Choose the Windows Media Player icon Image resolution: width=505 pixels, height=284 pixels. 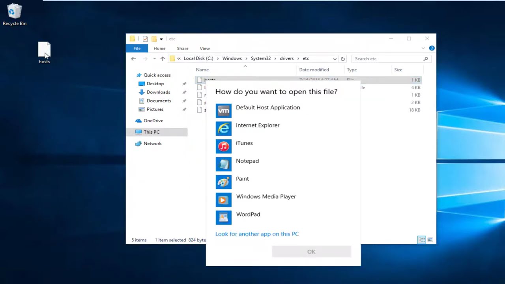(x=224, y=200)
